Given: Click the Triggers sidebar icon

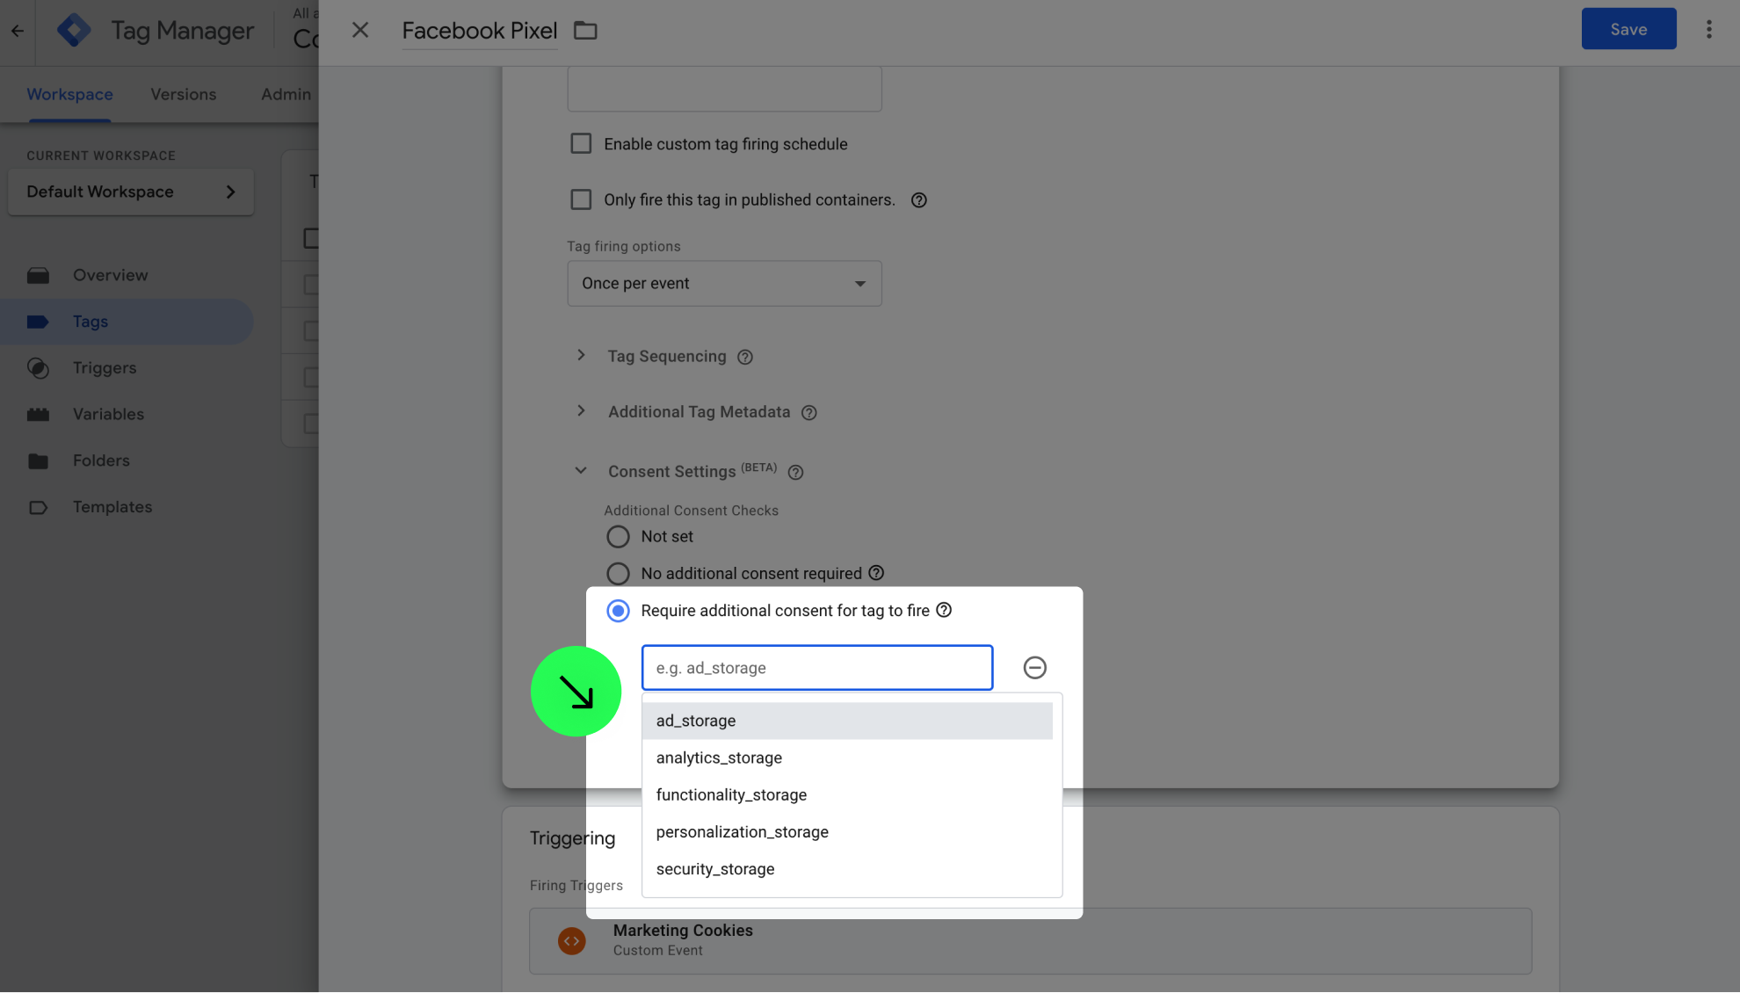Looking at the screenshot, I should tap(38, 368).
